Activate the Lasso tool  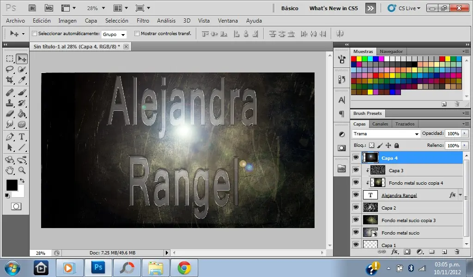coord(10,69)
